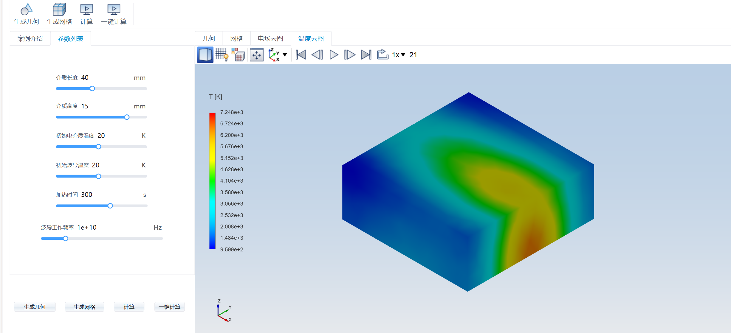The height and width of the screenshot is (333, 731).
Task: Click the export animation icon
Action: click(x=382, y=55)
